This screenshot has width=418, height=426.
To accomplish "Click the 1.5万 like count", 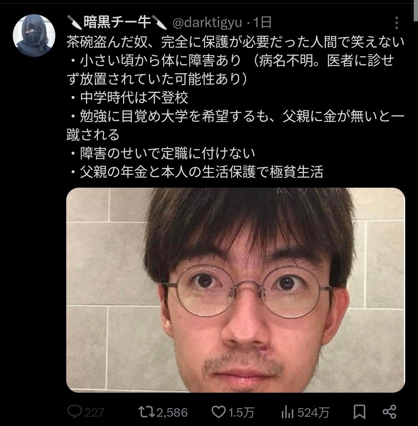I will click(x=241, y=412).
